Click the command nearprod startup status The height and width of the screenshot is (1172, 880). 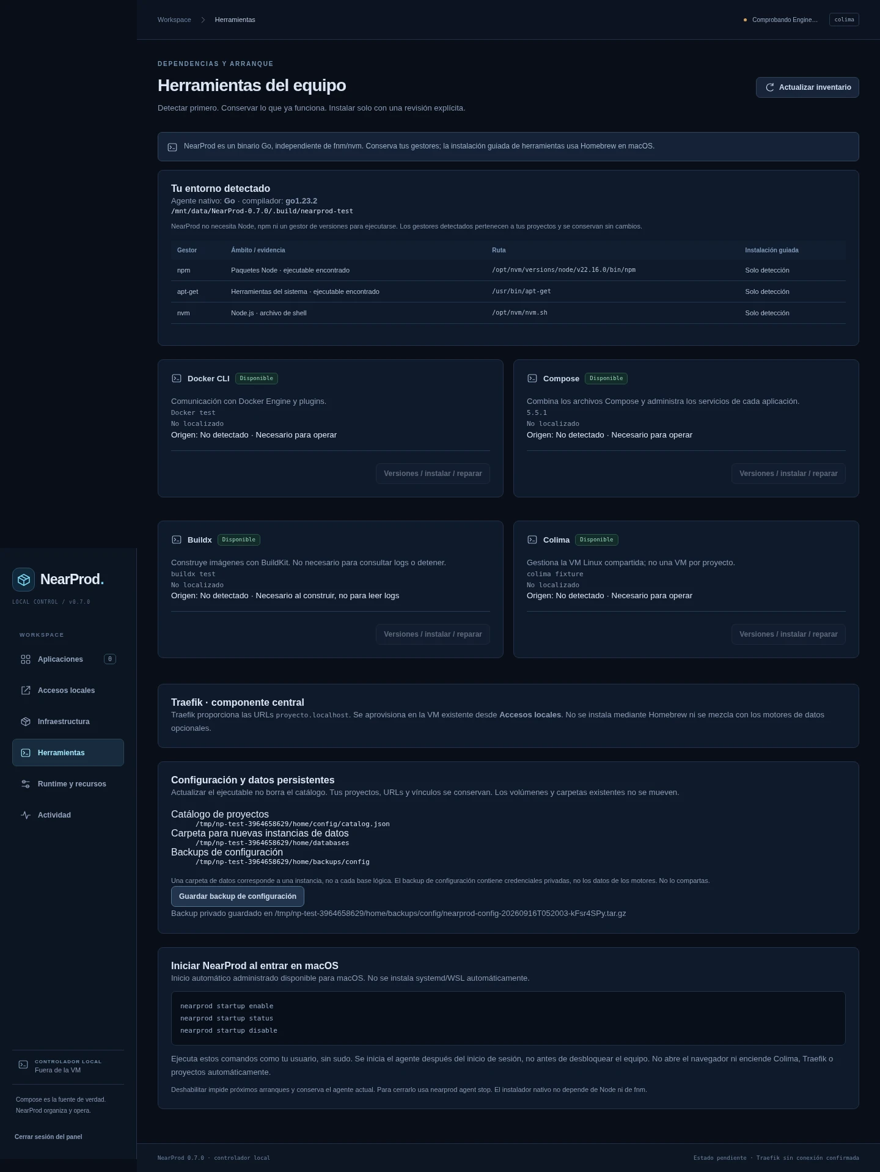click(227, 1019)
